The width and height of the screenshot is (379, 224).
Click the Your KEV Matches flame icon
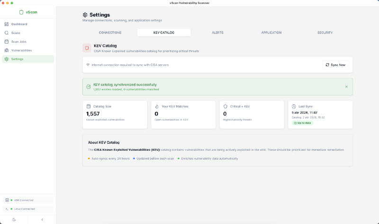157,106
